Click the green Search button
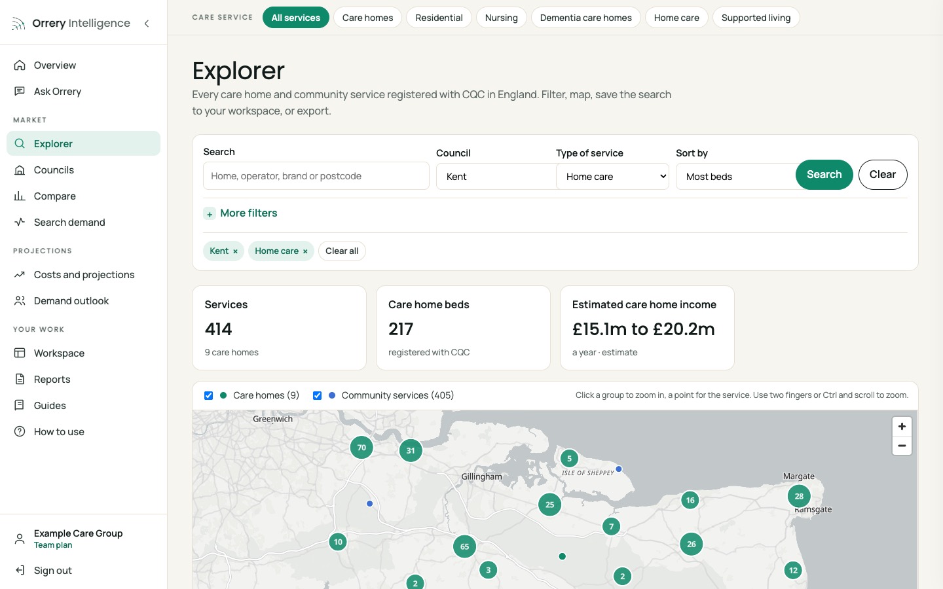The height and width of the screenshot is (589, 943). pyautogui.click(x=824, y=175)
